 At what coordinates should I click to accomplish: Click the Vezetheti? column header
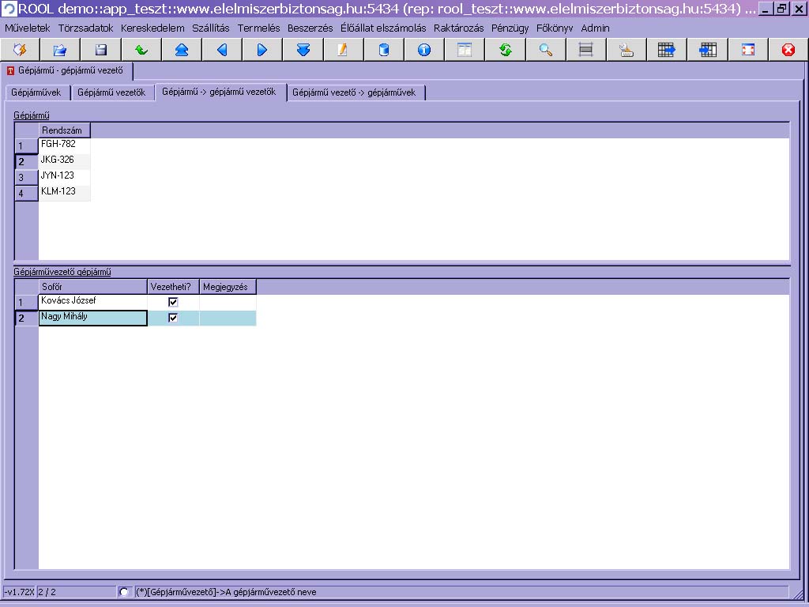tap(173, 286)
